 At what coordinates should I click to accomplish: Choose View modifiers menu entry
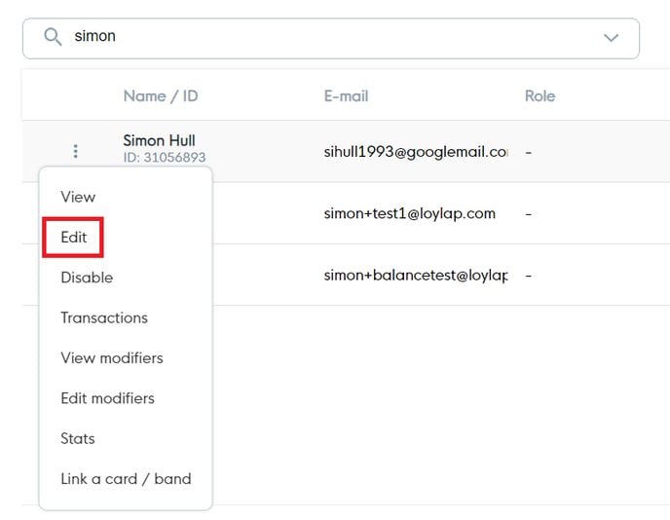(112, 358)
